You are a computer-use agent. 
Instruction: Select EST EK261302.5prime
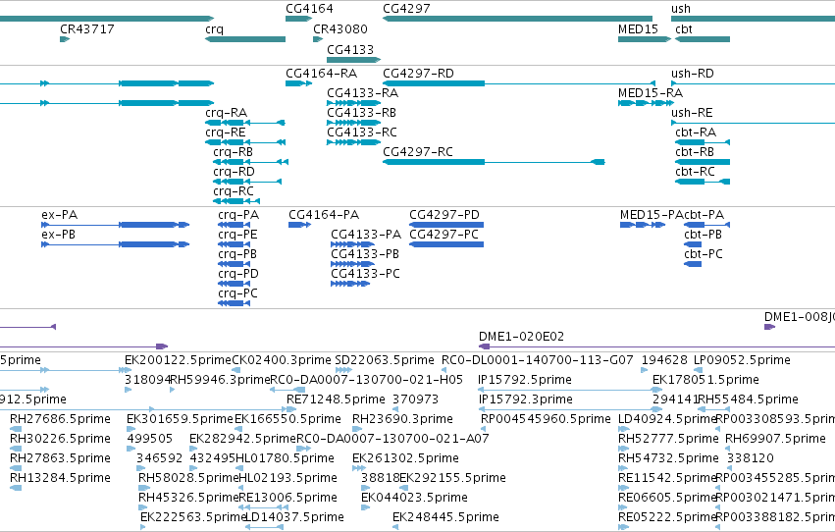click(x=359, y=468)
